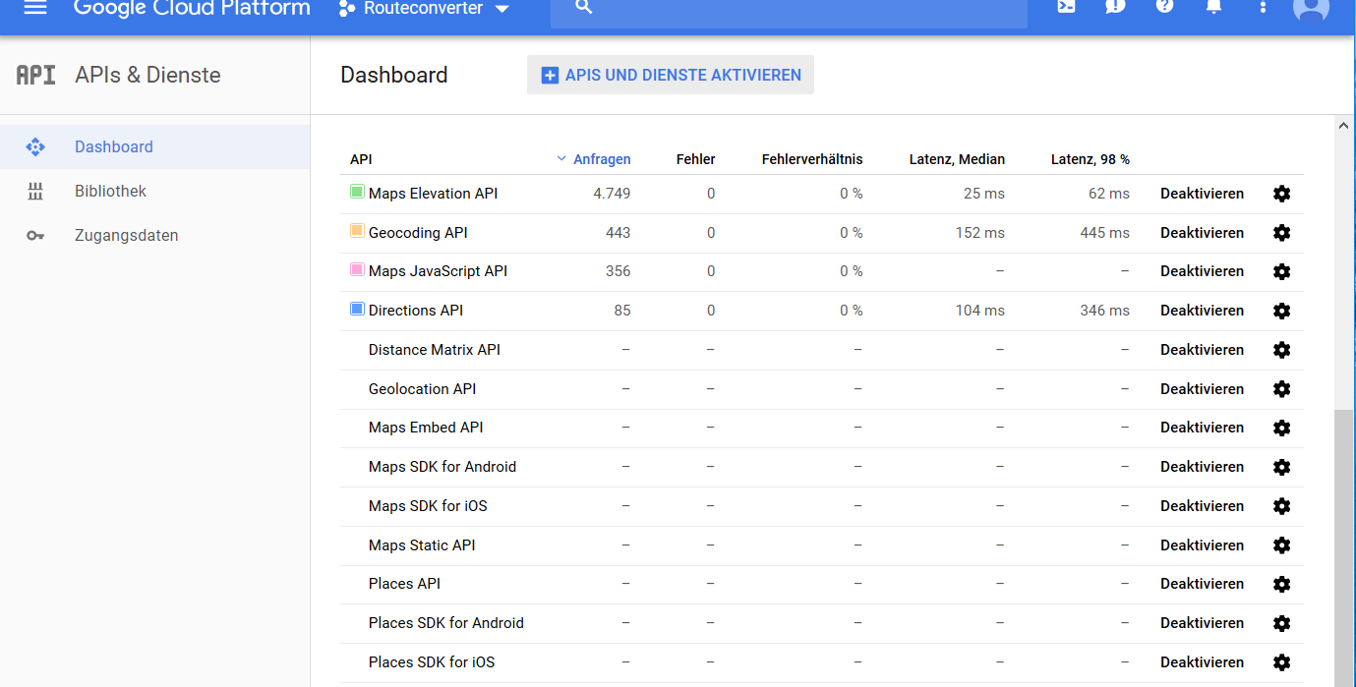Viewport: 1356px width, 687px height.
Task: Toggle the orange Geocoding API legend box
Action: [357, 232]
